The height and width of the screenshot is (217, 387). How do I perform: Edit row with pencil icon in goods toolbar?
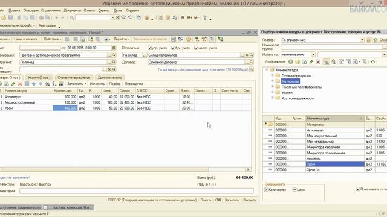[13, 84]
